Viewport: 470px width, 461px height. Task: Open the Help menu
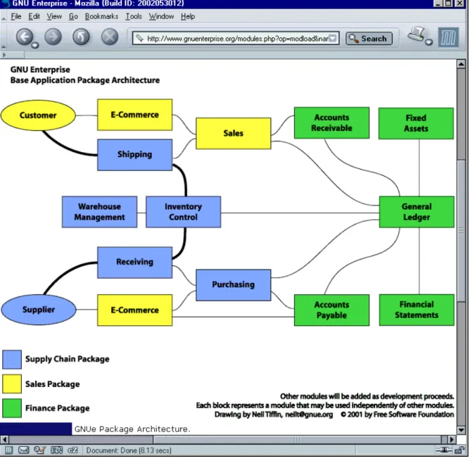point(188,16)
